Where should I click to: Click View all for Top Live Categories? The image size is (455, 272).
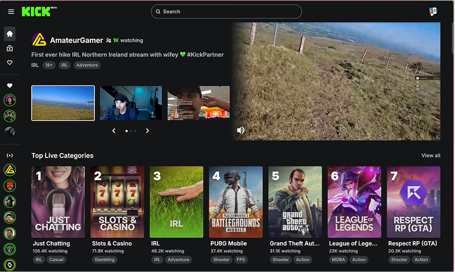[x=430, y=156]
